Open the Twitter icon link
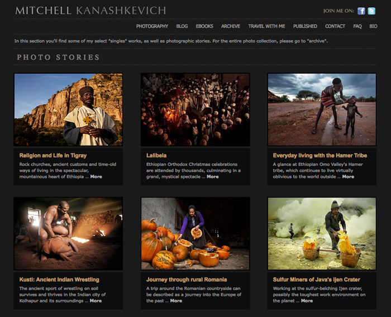 (x=371, y=11)
